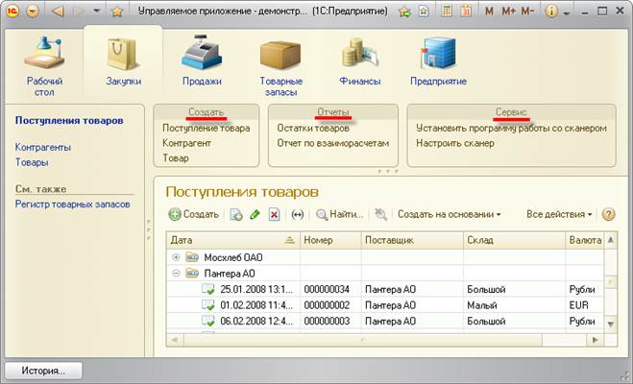Screen dimensions: 633x384
Task: Add current page to favorites
Action: click(404, 12)
